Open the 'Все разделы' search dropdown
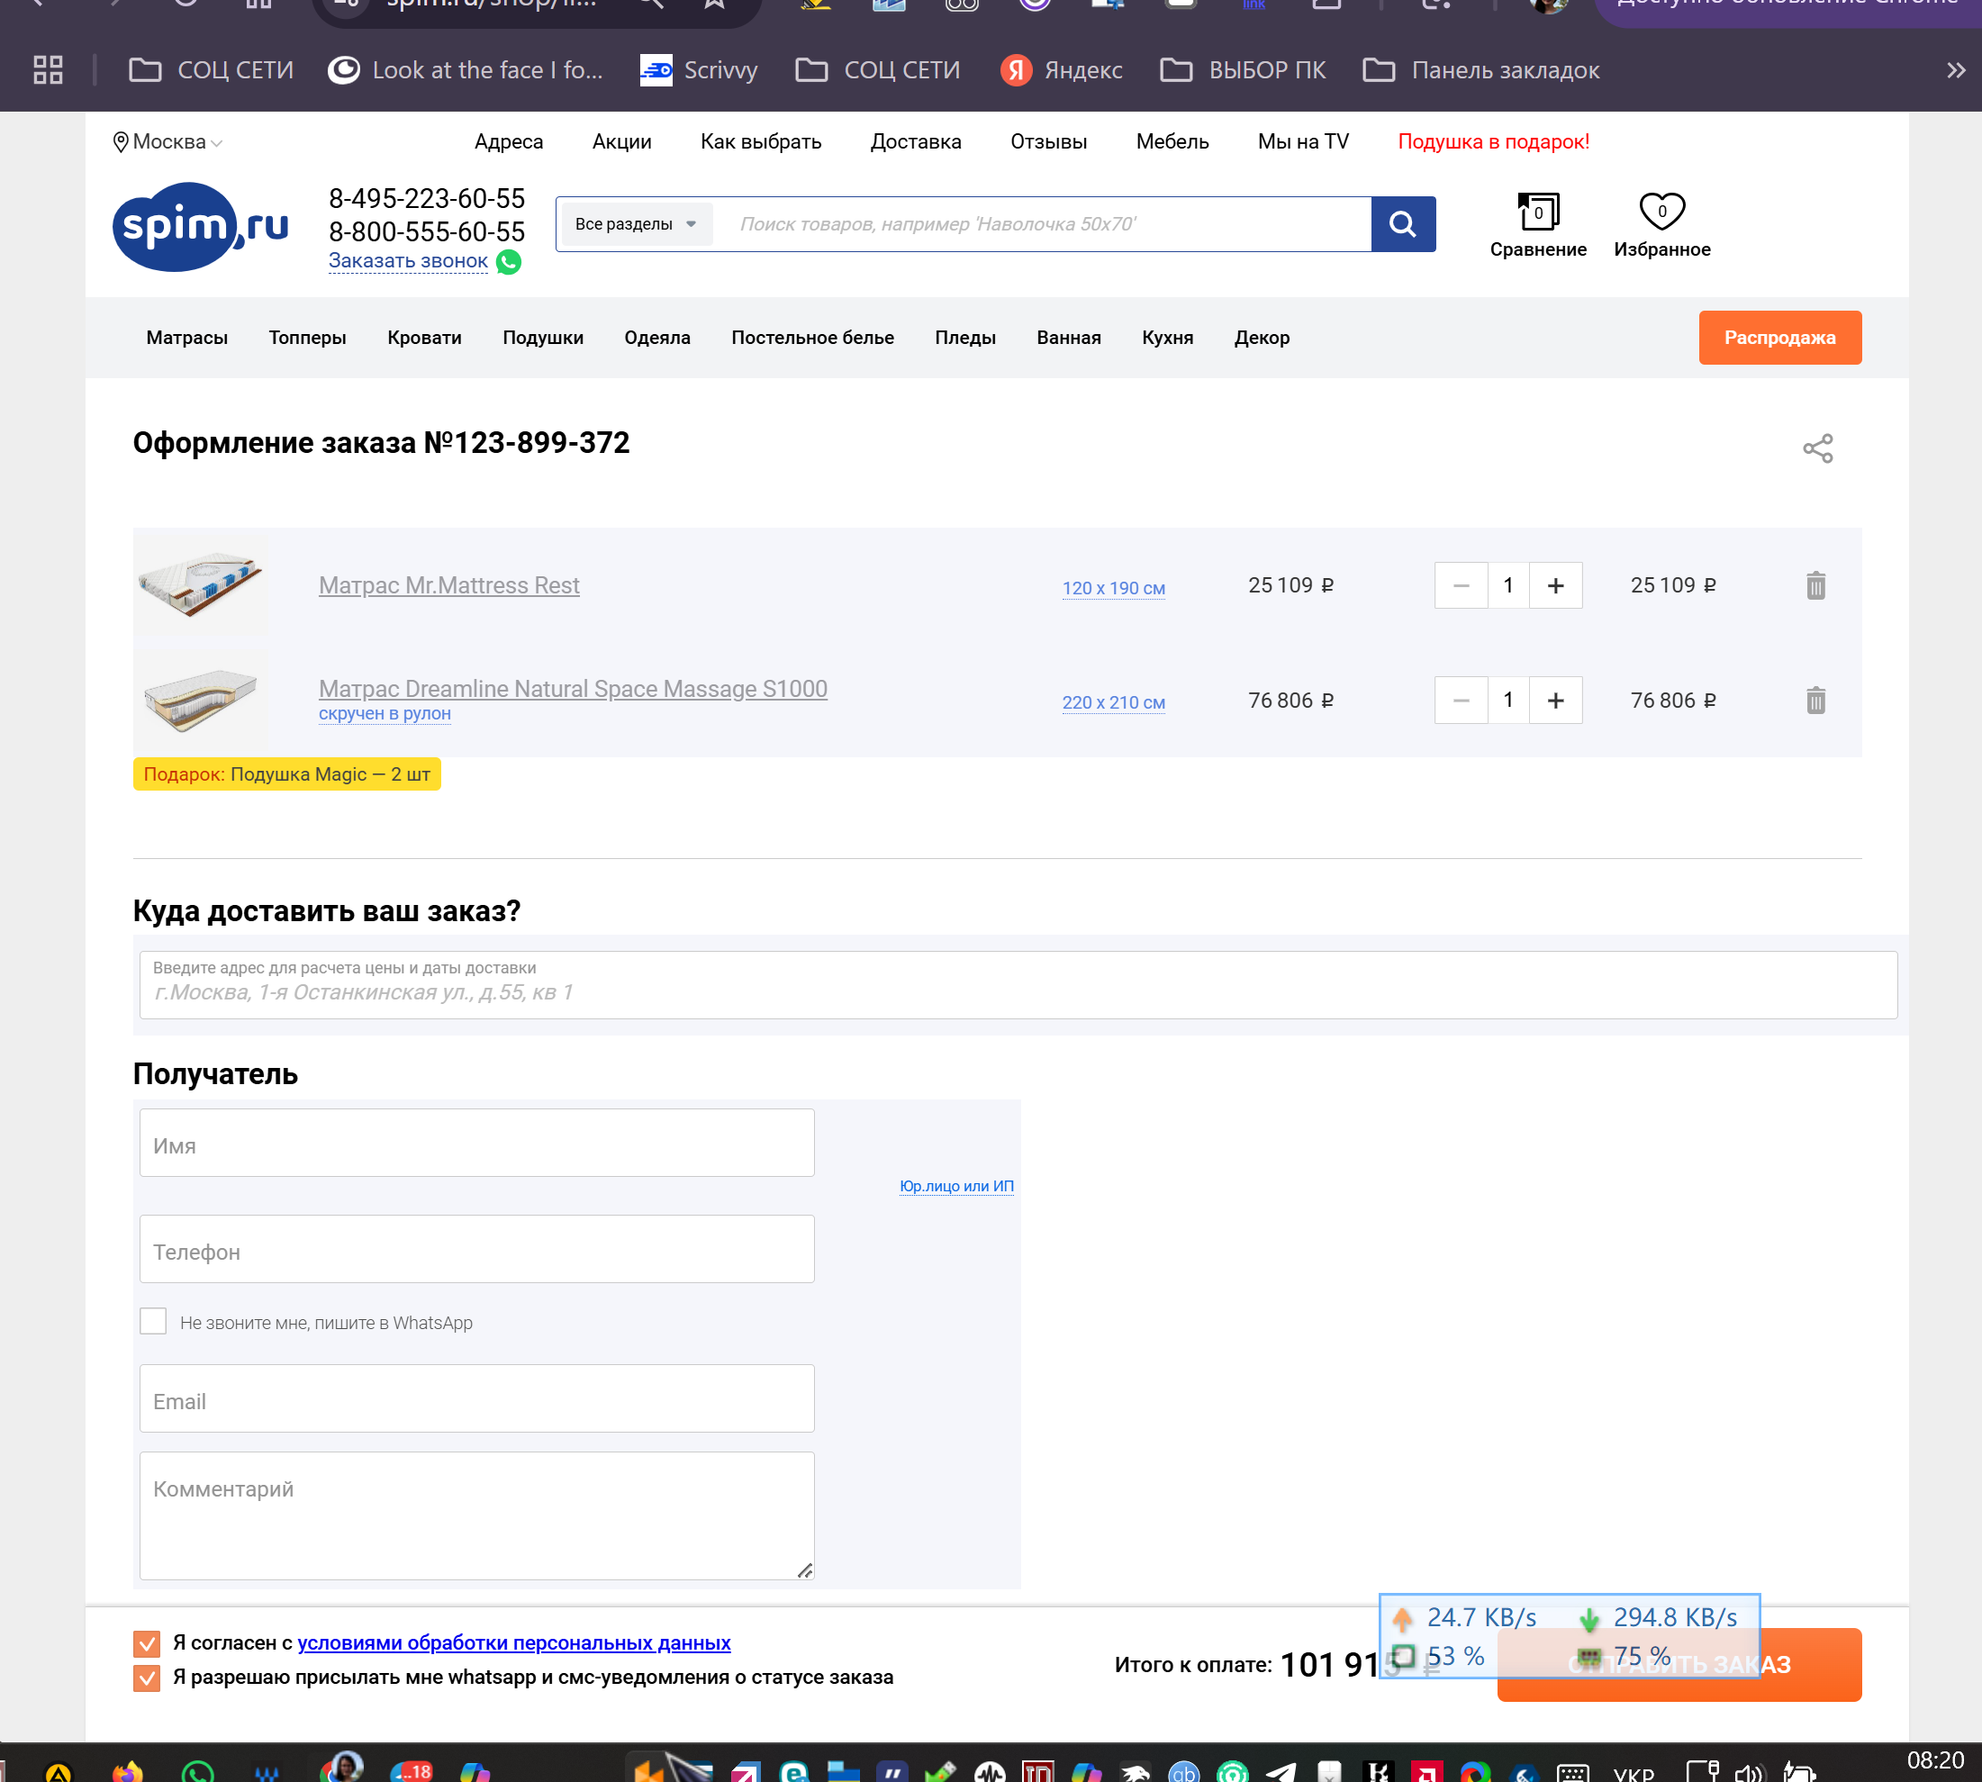1982x1782 pixels. 635,224
